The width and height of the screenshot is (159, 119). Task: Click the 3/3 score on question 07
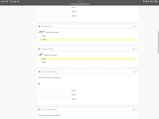coord(135,109)
